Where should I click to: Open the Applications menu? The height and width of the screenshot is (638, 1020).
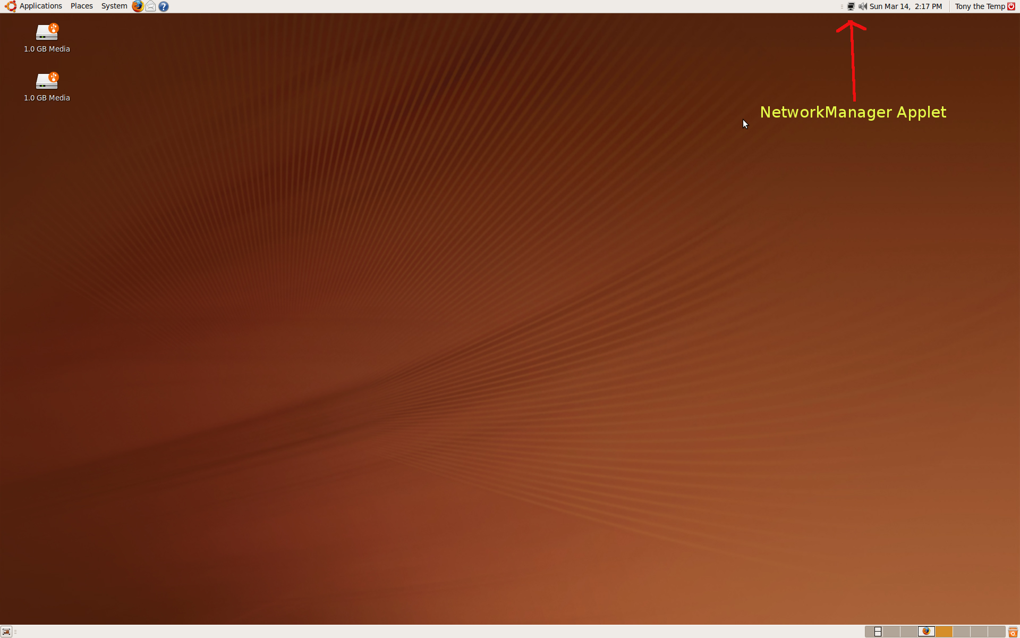(40, 6)
